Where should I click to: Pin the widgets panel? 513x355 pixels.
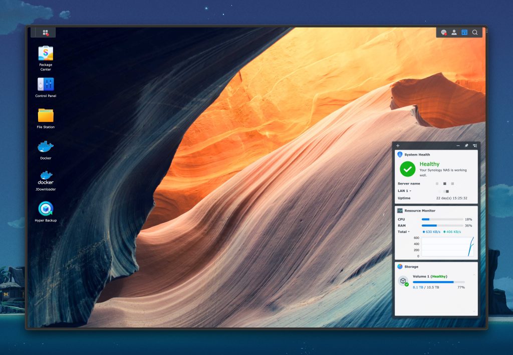[x=466, y=145]
